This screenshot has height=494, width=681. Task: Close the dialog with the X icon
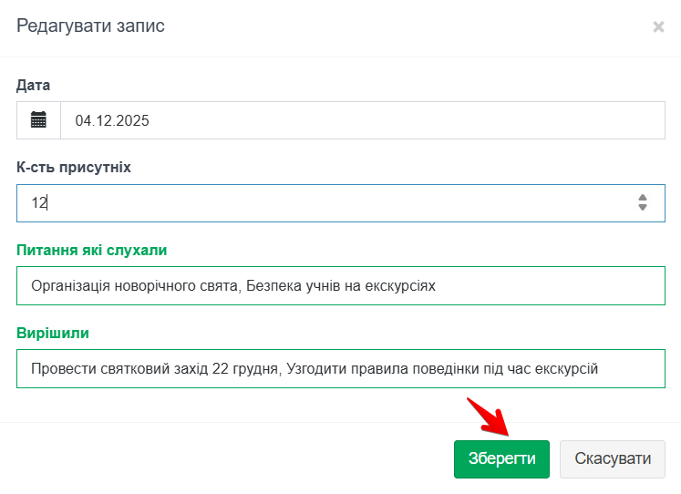pos(658,27)
